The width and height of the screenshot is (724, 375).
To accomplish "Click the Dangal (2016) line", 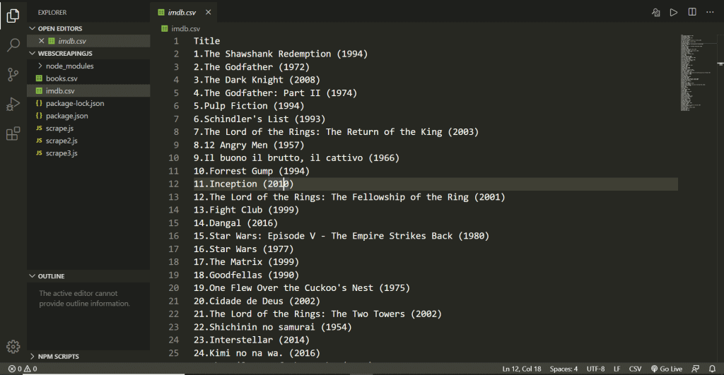I will [235, 222].
